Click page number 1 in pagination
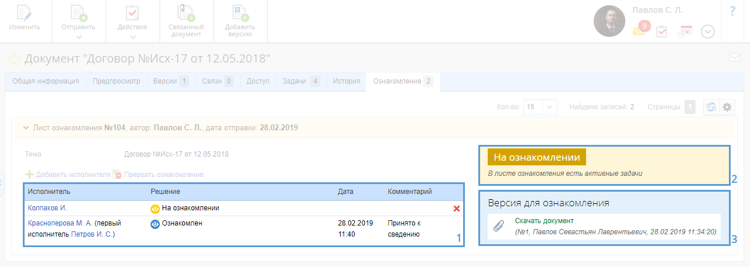The height and width of the screenshot is (267, 750). click(690, 107)
